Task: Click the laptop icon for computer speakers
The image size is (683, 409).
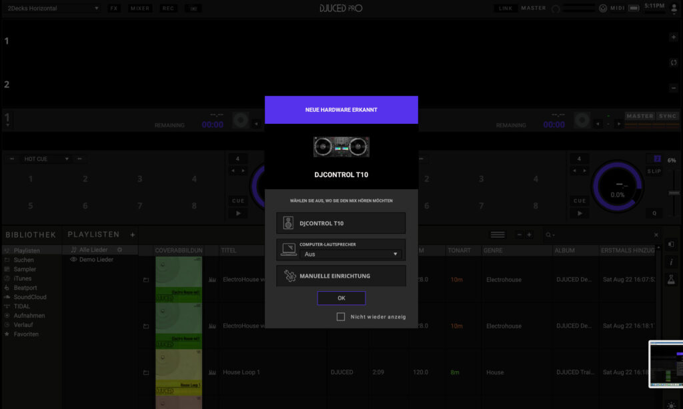Action: tap(288, 249)
